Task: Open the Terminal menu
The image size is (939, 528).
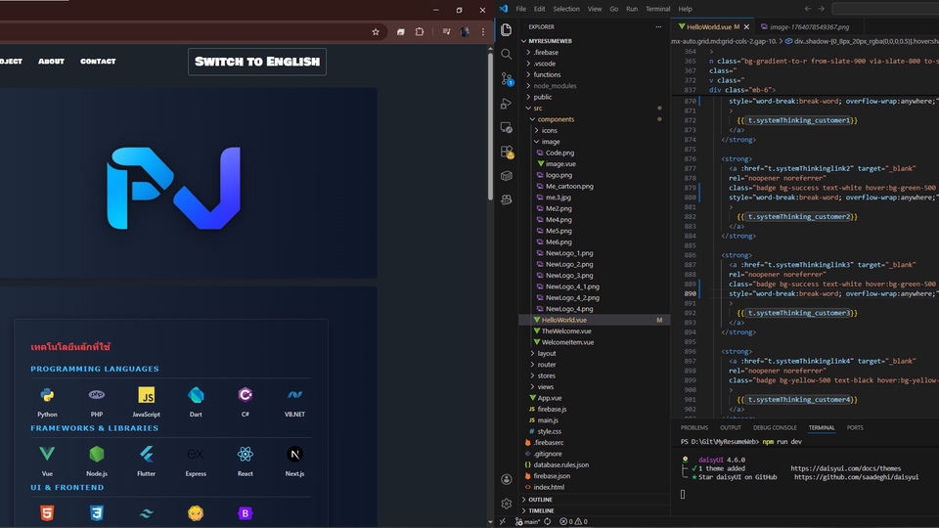Action: pos(657,9)
